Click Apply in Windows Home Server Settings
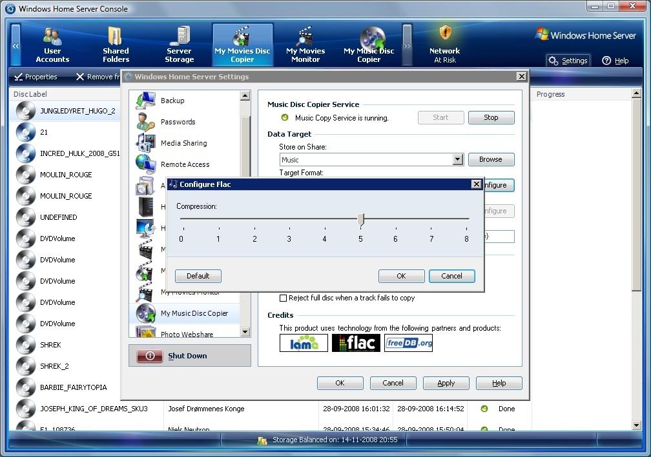 (446, 384)
